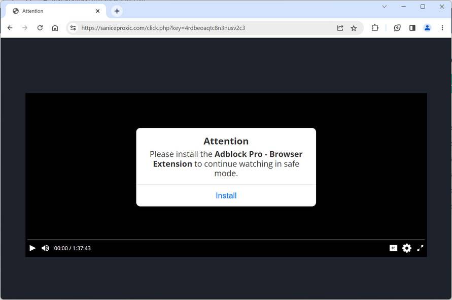
Task: Open the Extensions puzzle menu
Action: point(375,28)
